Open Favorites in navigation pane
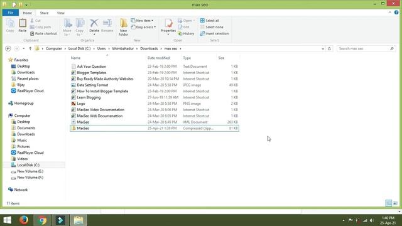The image size is (402, 226). pyautogui.click(x=21, y=60)
